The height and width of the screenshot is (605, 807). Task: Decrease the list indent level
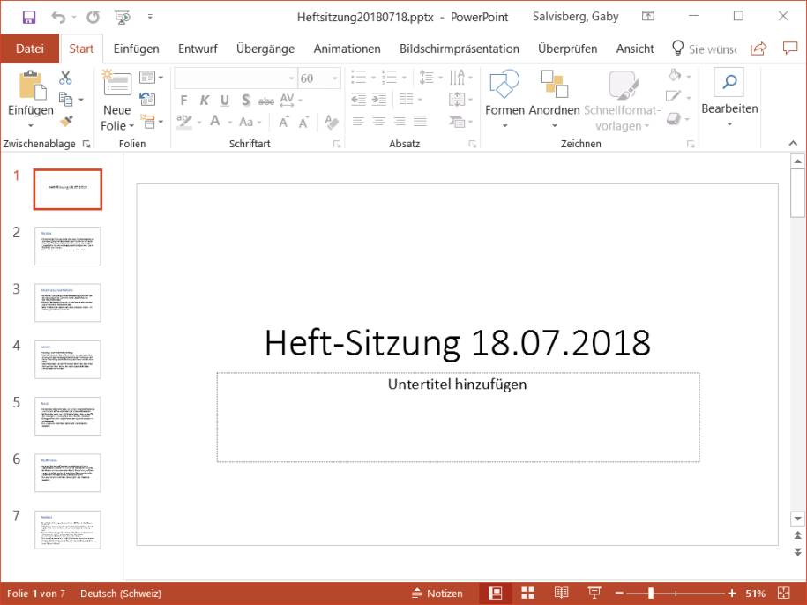pyautogui.click(x=358, y=99)
